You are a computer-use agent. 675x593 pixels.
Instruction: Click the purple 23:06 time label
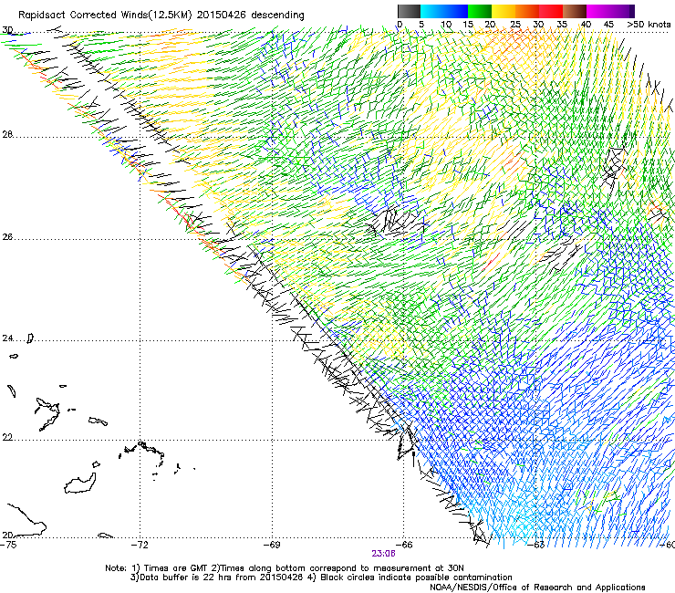click(x=383, y=554)
